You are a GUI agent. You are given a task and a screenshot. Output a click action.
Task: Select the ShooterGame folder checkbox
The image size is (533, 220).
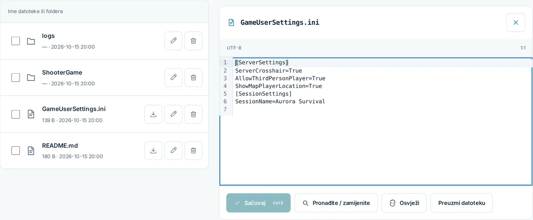pos(15,77)
